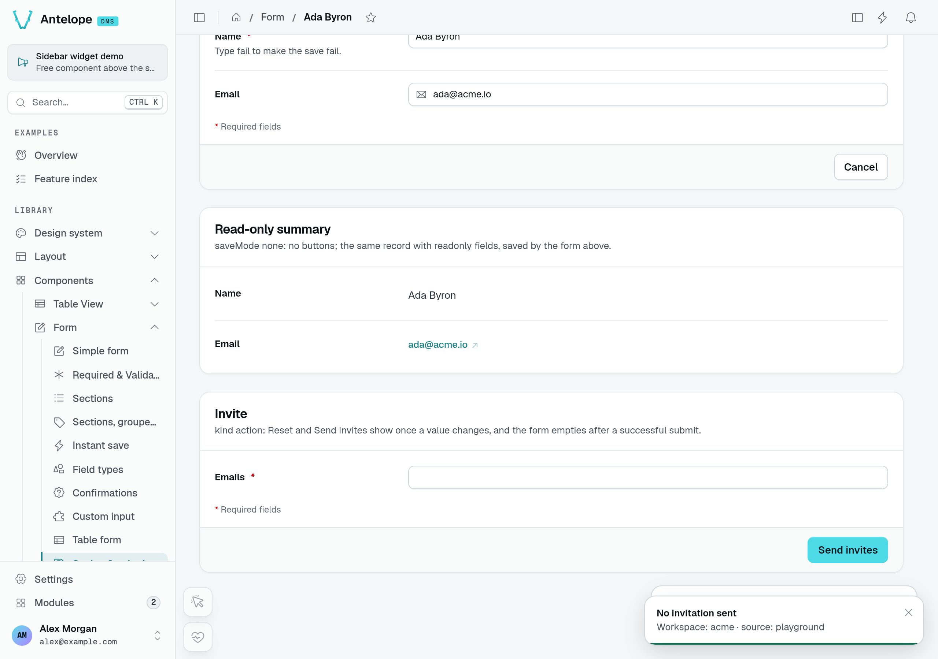Toggle the sidebar panel icon in header

[199, 17]
